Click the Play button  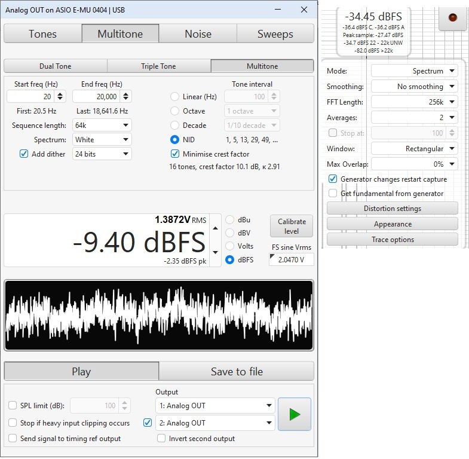[81, 371]
